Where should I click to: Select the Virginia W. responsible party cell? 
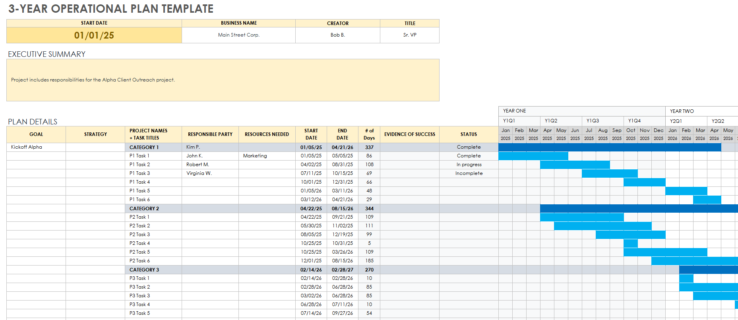[199, 173]
